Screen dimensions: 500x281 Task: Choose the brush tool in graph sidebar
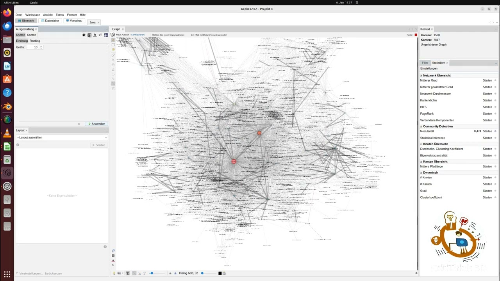113,60
